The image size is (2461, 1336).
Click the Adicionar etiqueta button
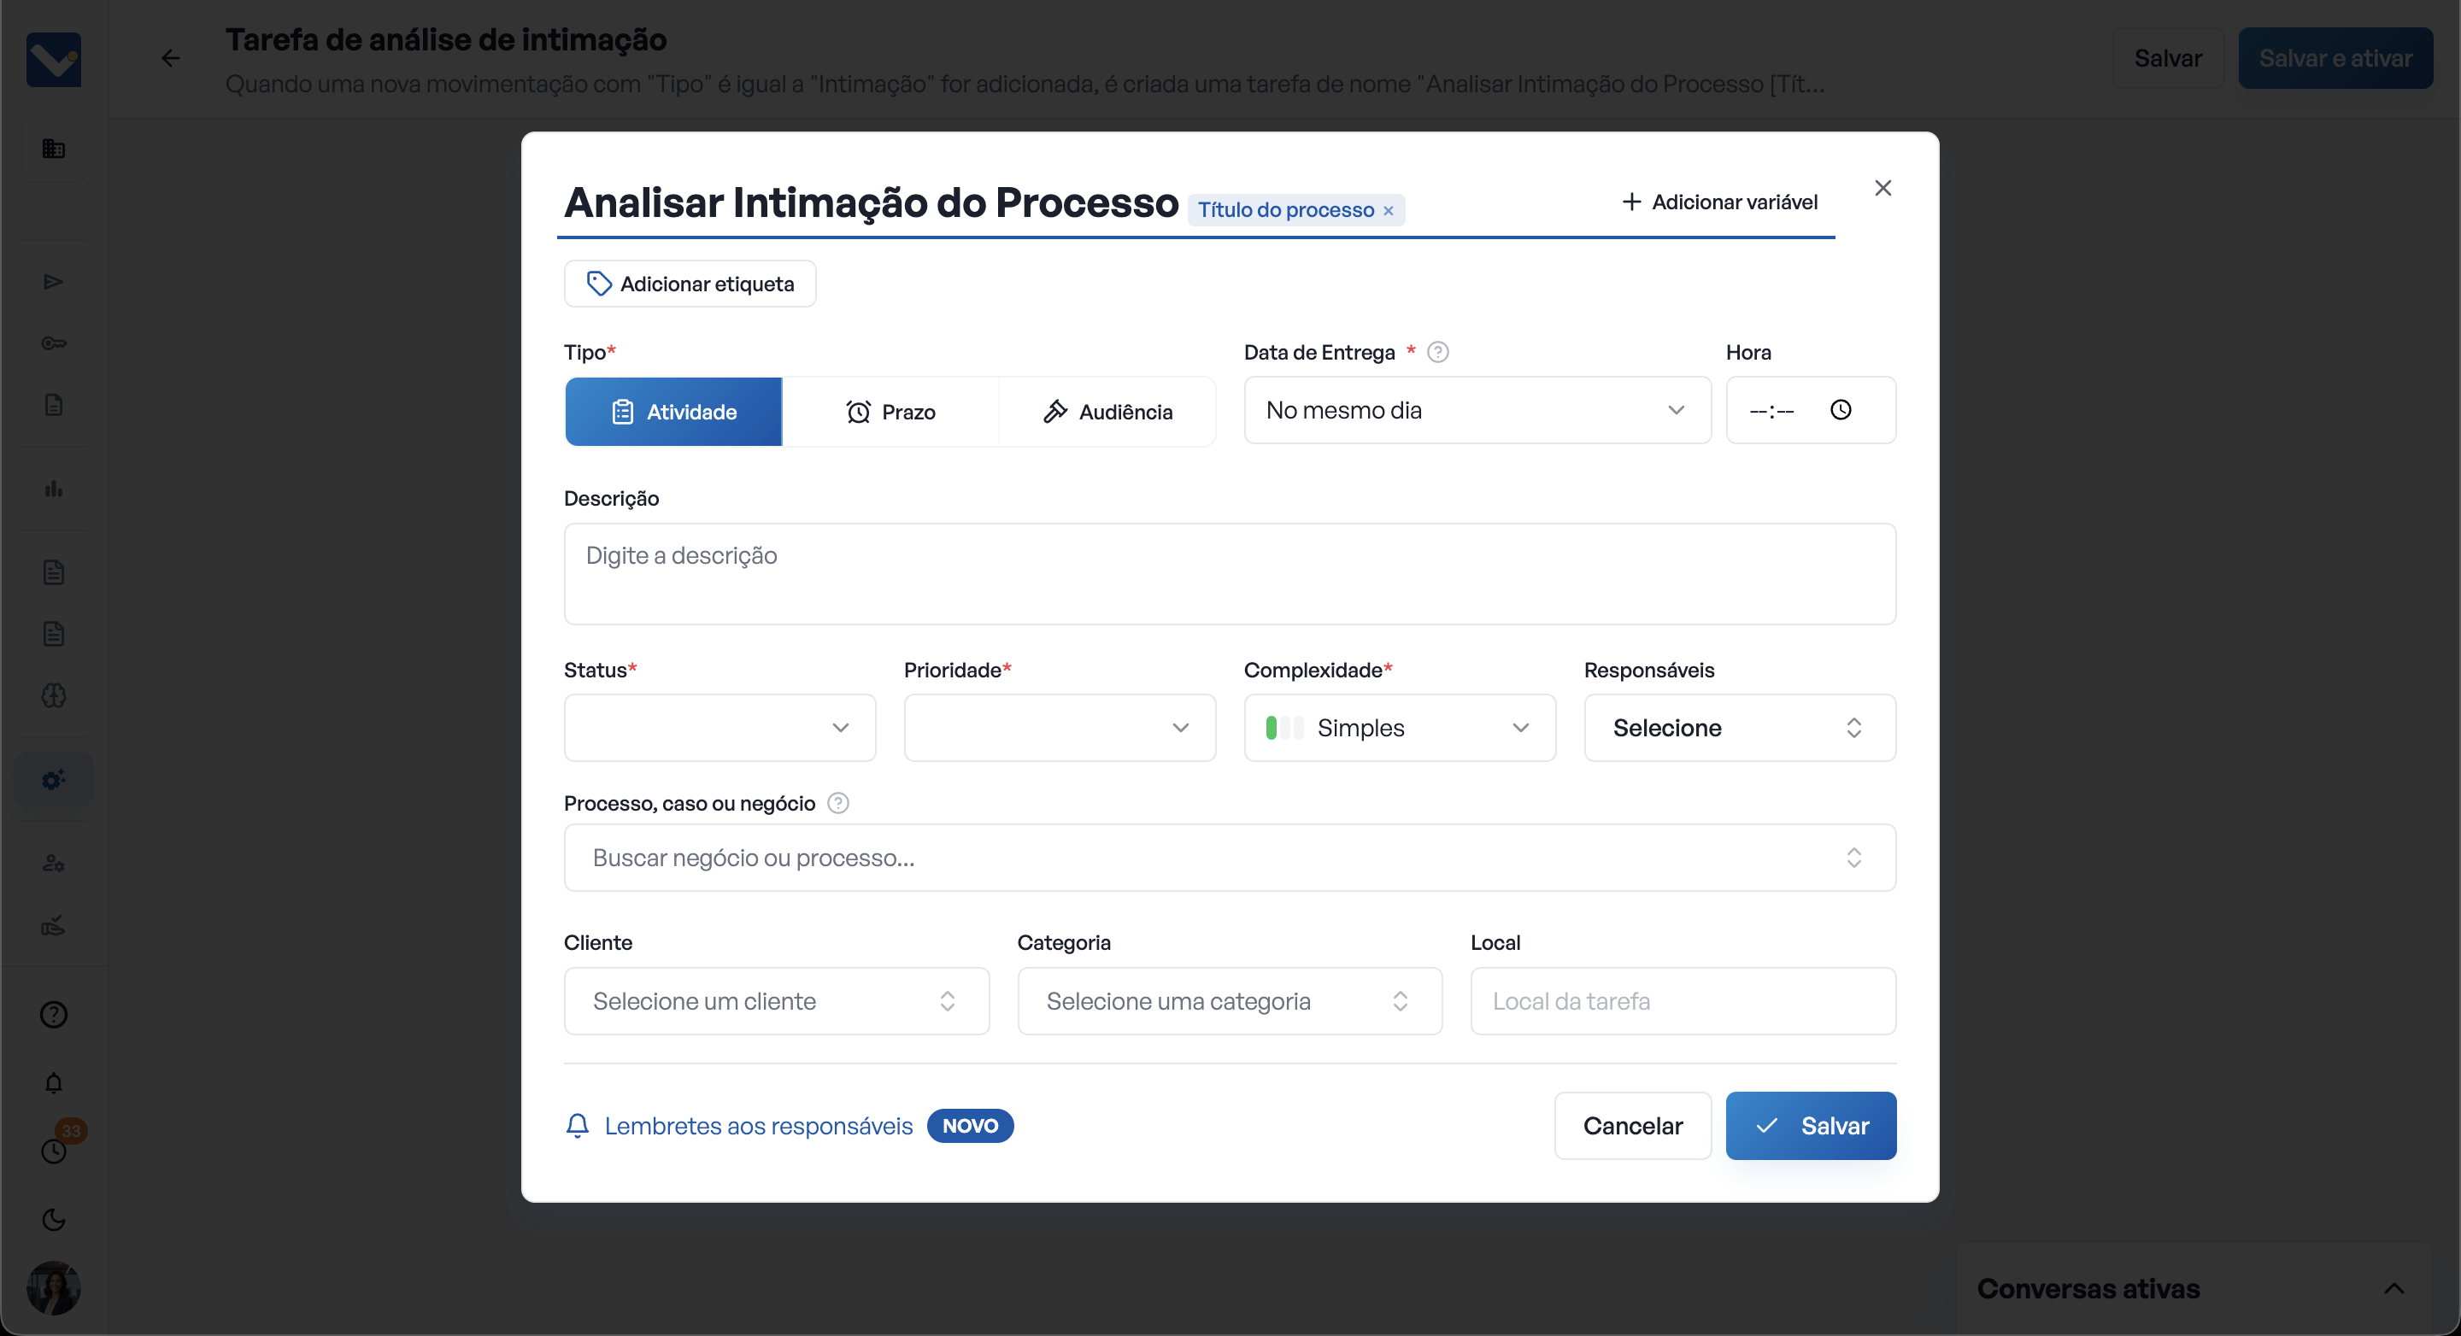pos(690,284)
